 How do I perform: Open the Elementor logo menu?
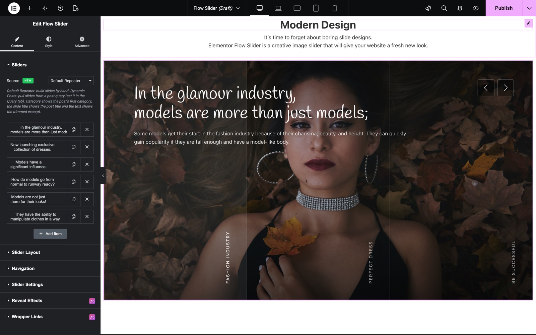point(14,8)
